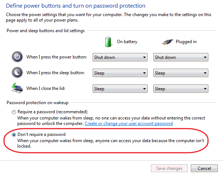This screenshot has height=175, width=223.
Task: Select Require a password radio button
Action: point(14,112)
